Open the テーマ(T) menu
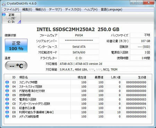The image size is (156, 128). (55, 9)
